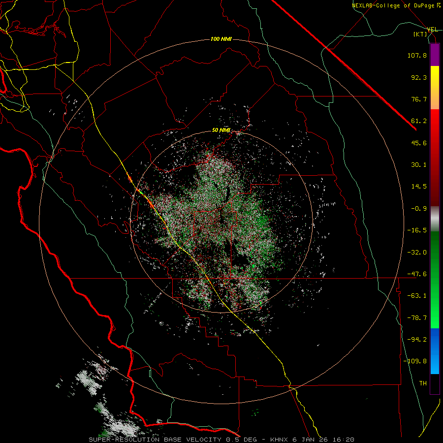Click the -63.1 velocity scale value

[x=417, y=296]
